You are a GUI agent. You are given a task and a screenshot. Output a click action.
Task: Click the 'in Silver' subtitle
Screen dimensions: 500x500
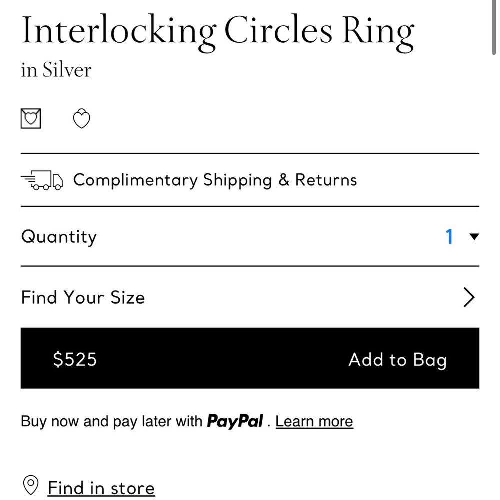coord(56,70)
